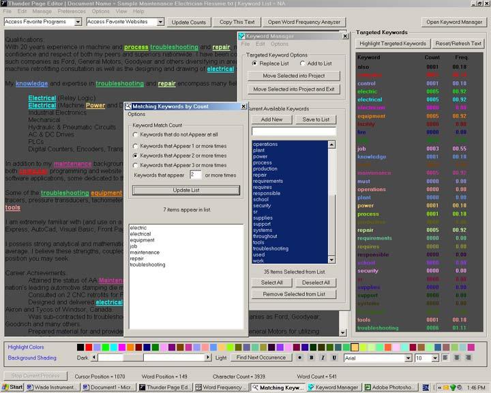
Task: Open Access Favorite Websites dropdown
Action: [x=160, y=22]
